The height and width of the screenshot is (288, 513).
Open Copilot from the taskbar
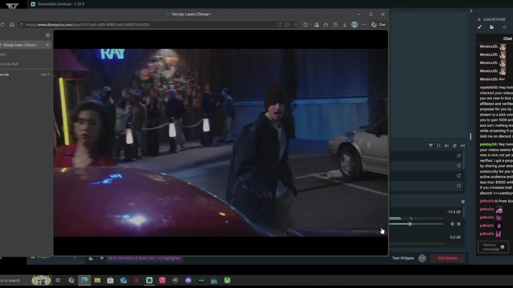(71, 280)
